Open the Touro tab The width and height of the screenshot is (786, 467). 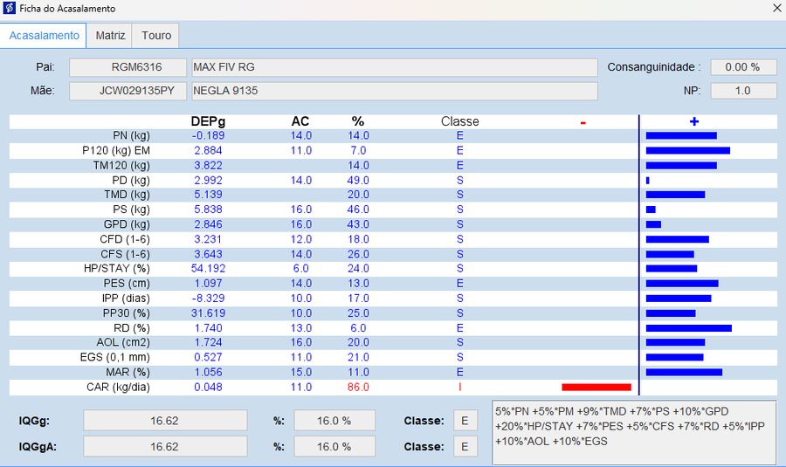[x=156, y=36]
